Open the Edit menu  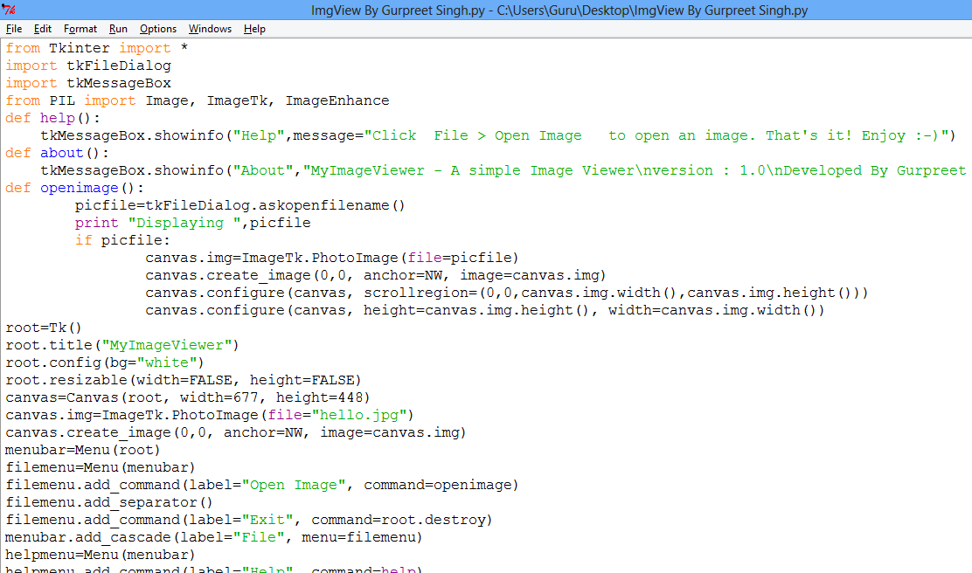pyautogui.click(x=42, y=29)
